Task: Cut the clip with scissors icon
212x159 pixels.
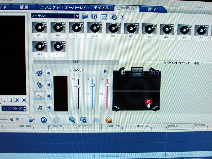Action: [x=17, y=100]
